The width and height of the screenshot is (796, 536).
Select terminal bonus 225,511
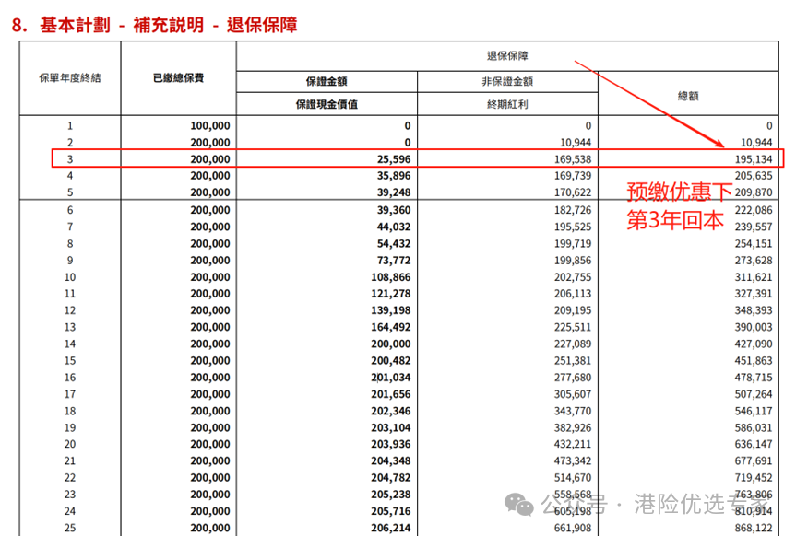pyautogui.click(x=573, y=327)
